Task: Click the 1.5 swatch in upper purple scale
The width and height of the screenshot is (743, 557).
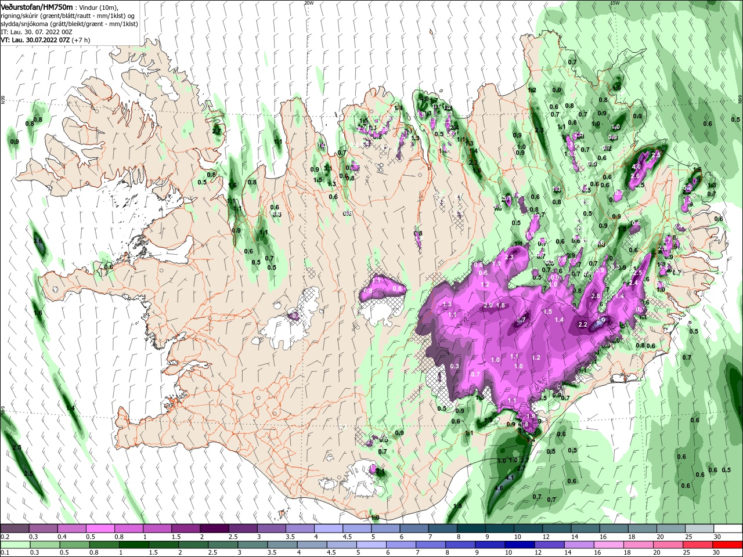Action: (x=186, y=529)
